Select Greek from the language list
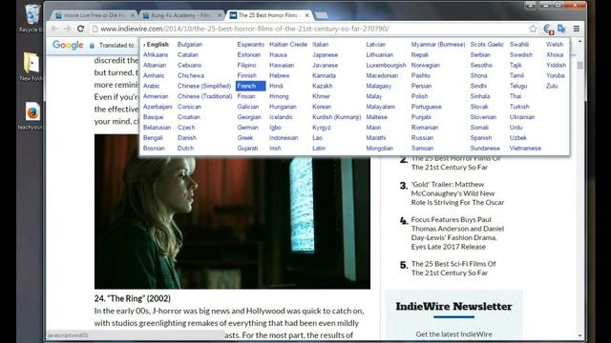This screenshot has height=343, width=611. pyautogui.click(x=245, y=137)
